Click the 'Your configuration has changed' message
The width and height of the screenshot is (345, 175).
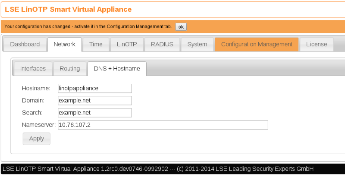tap(88, 27)
